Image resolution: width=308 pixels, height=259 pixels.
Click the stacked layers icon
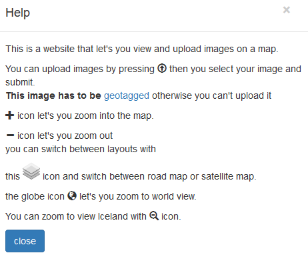click(x=31, y=171)
